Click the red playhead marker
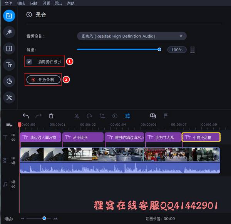Image resolution: width=231 pixels, height=224 pixels. [x=20, y=125]
